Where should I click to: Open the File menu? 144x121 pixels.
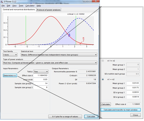[3, 6]
